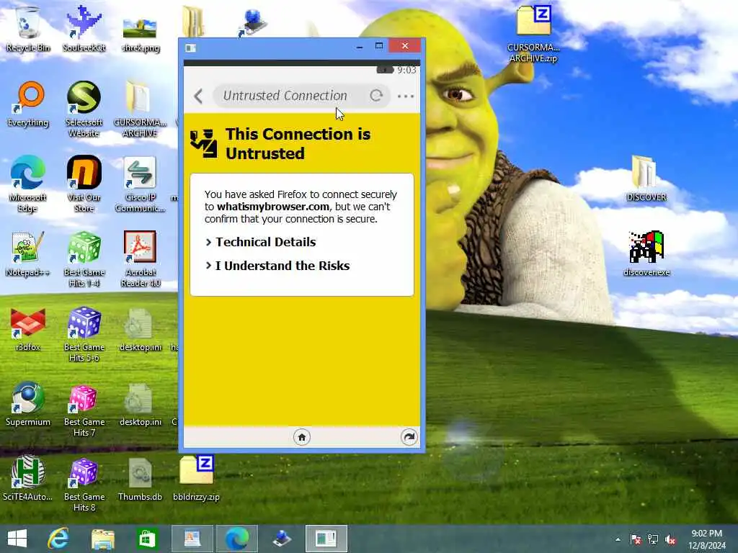Select the Cisco IP Communicator shortcut

click(x=141, y=184)
